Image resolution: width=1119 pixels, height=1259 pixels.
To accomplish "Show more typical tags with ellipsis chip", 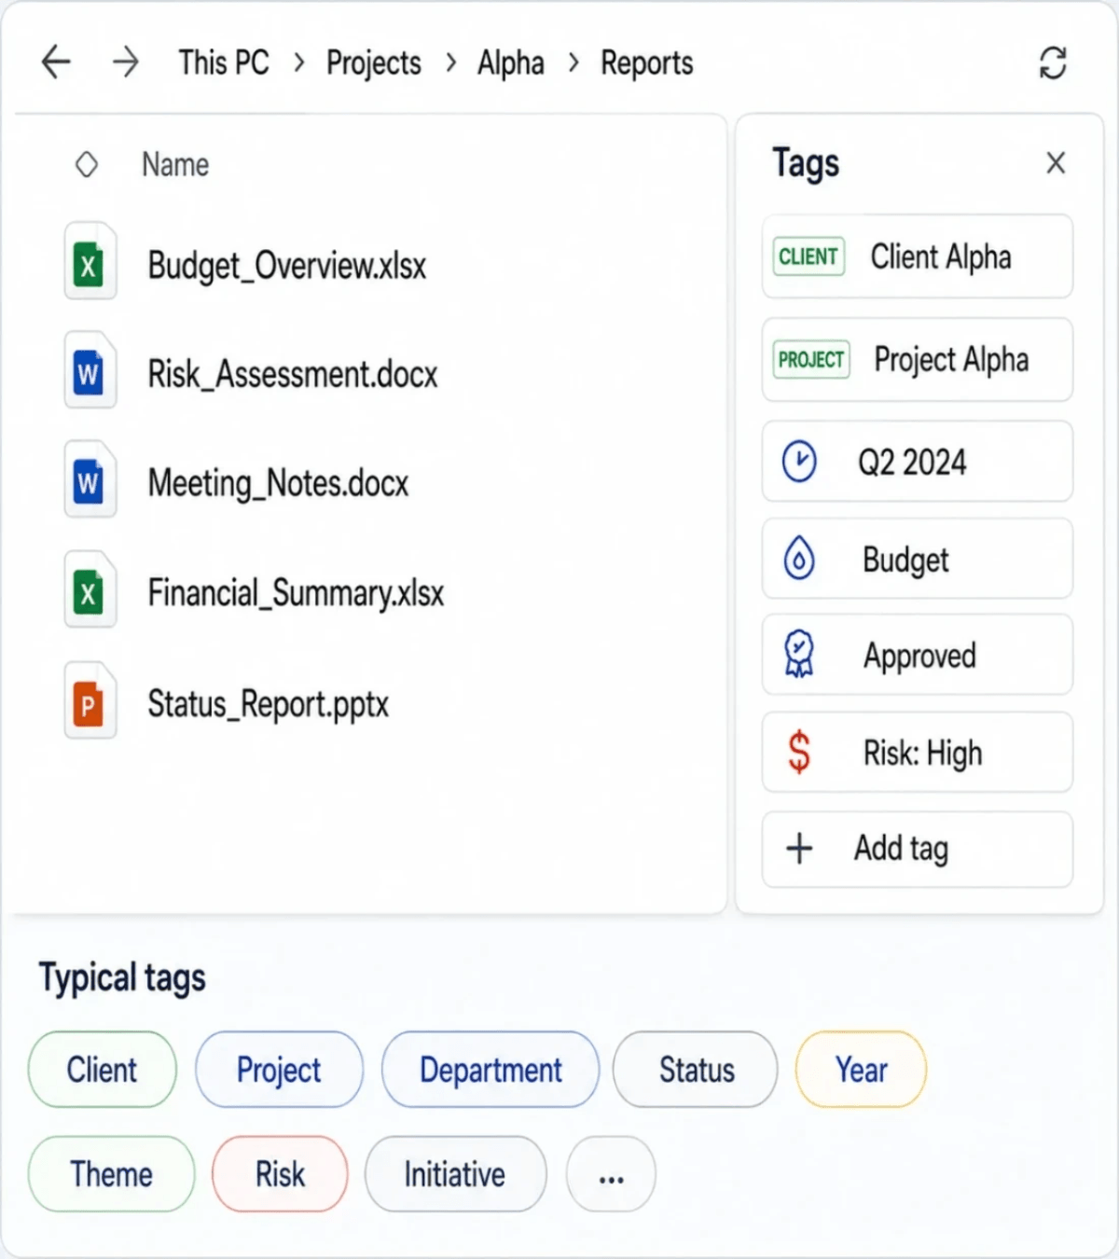I will pos(611,1174).
